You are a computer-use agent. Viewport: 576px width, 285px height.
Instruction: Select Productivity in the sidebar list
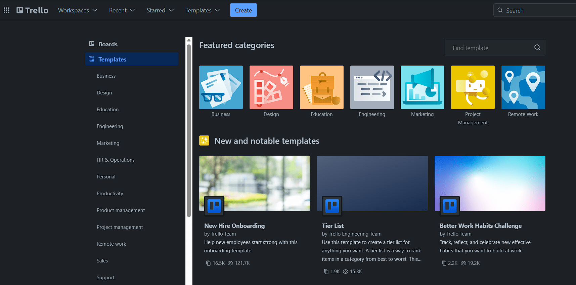(110, 194)
